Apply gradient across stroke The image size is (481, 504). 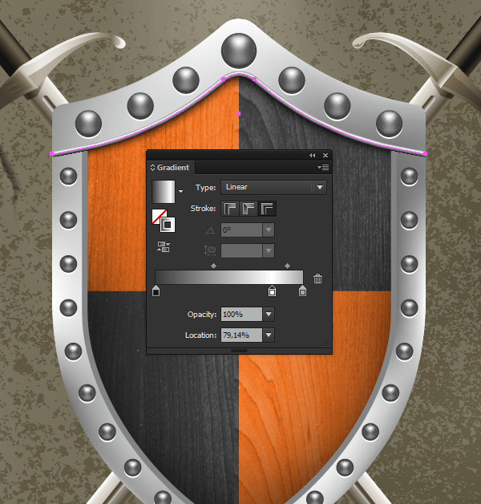click(x=267, y=209)
